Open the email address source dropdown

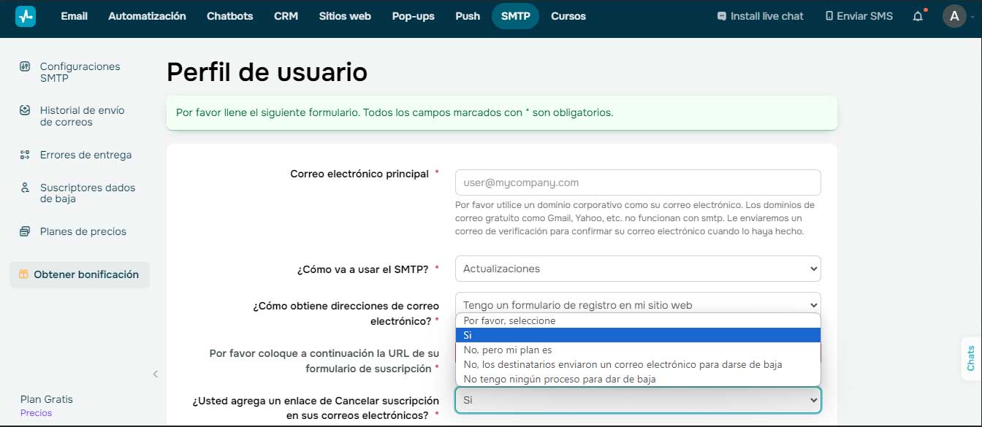coord(637,304)
